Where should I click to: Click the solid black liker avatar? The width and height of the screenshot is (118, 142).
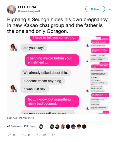[68, 127]
